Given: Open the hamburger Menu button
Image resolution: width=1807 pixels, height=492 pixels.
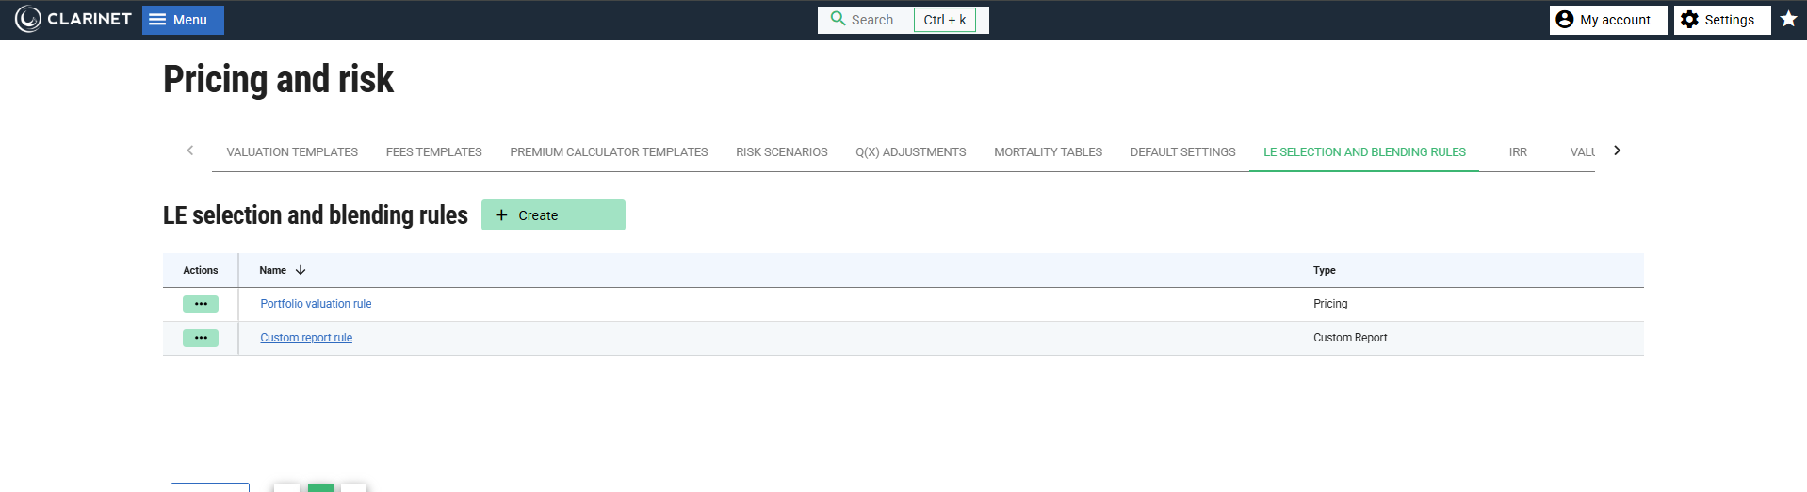Looking at the screenshot, I should (x=183, y=20).
